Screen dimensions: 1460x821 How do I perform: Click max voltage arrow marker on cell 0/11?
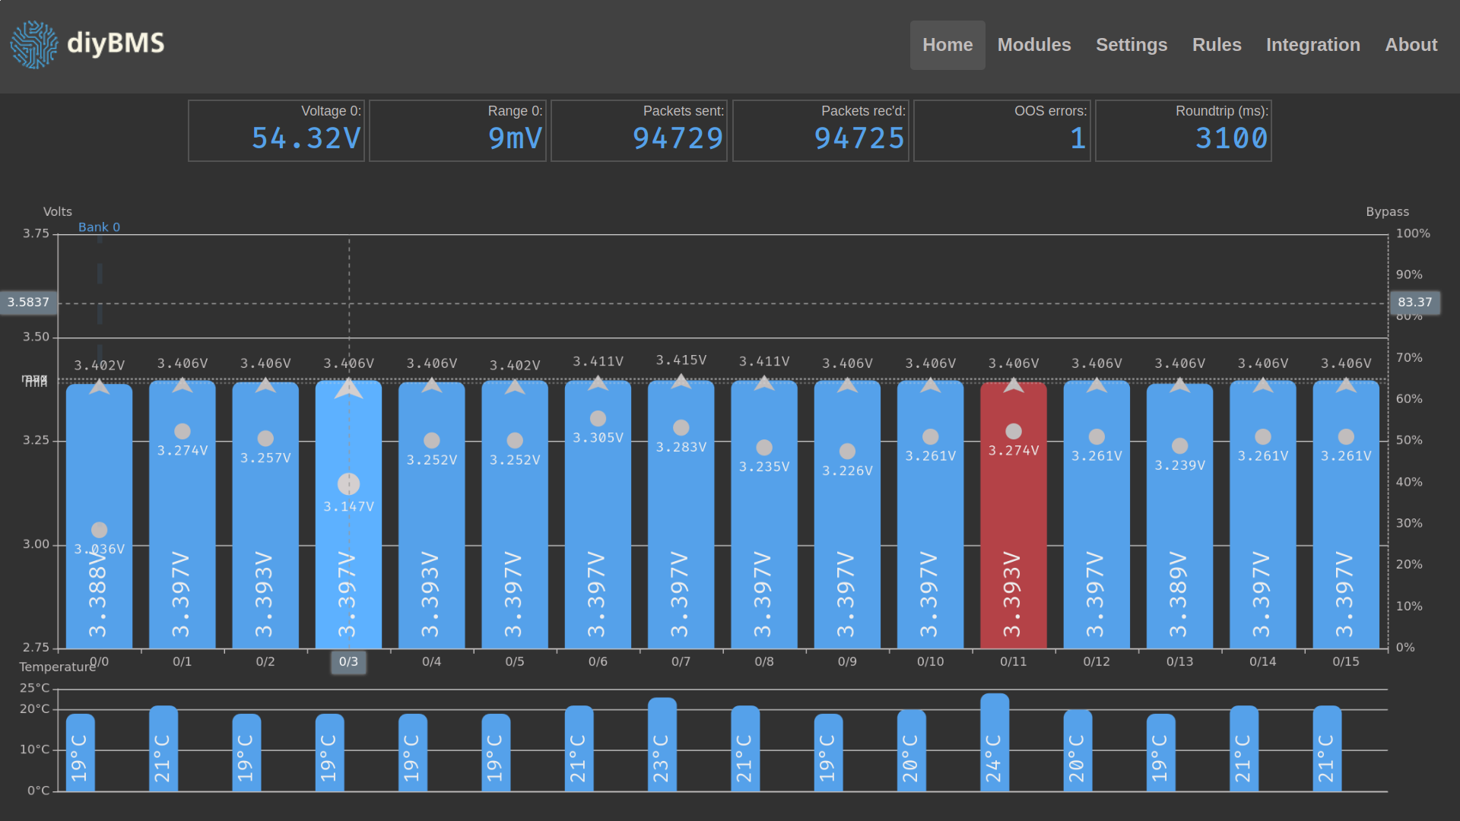pyautogui.click(x=1014, y=385)
